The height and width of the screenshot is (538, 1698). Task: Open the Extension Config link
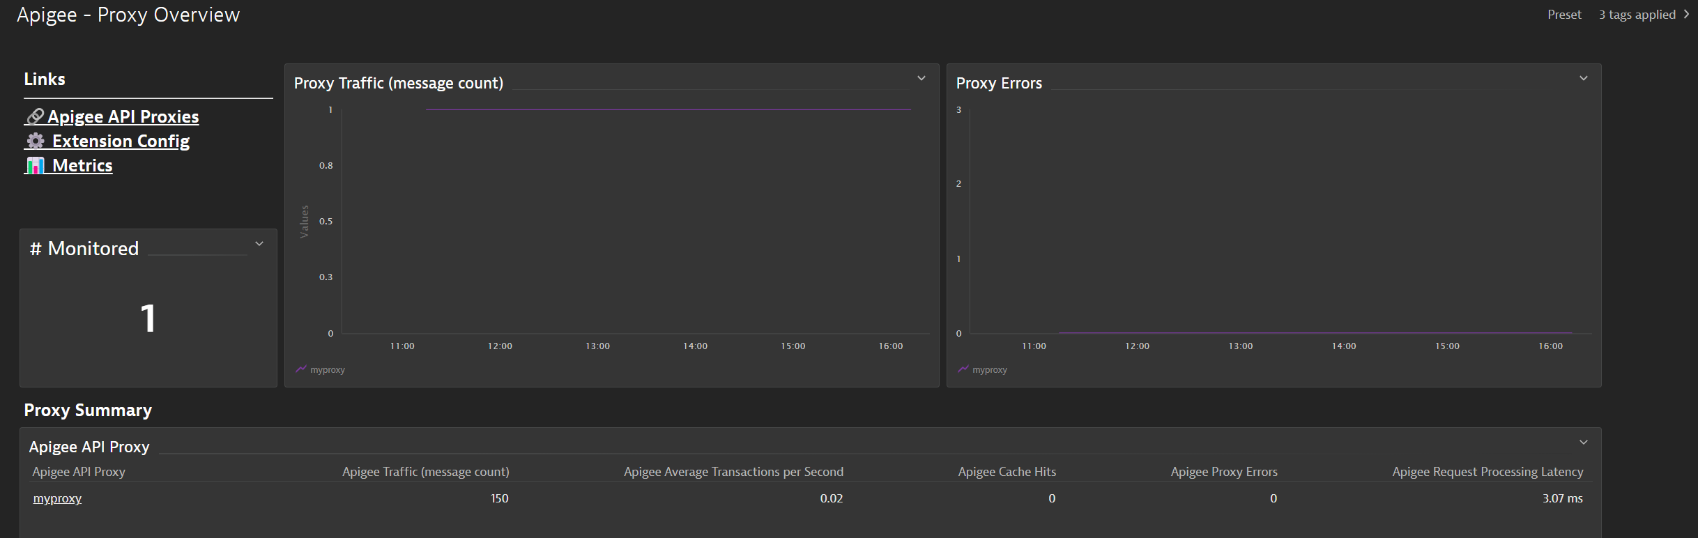pos(107,141)
